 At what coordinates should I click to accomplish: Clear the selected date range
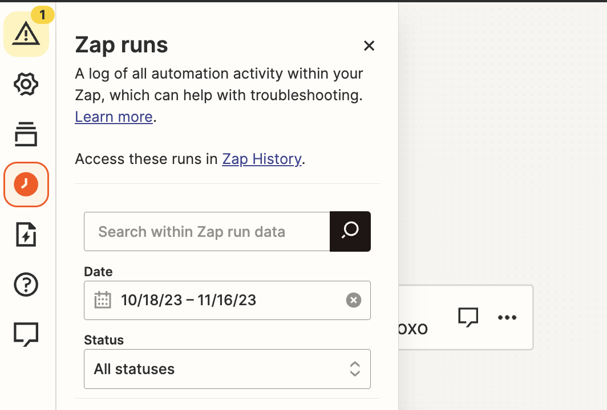point(354,300)
